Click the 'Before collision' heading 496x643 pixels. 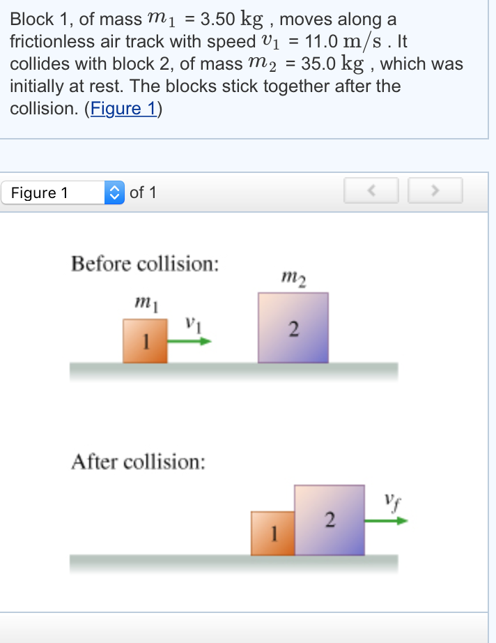coord(144,264)
